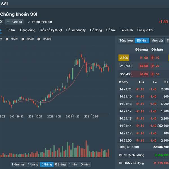Click the 2021-10-07 axis date label
The height and width of the screenshot is (169, 169).
tap(17, 117)
